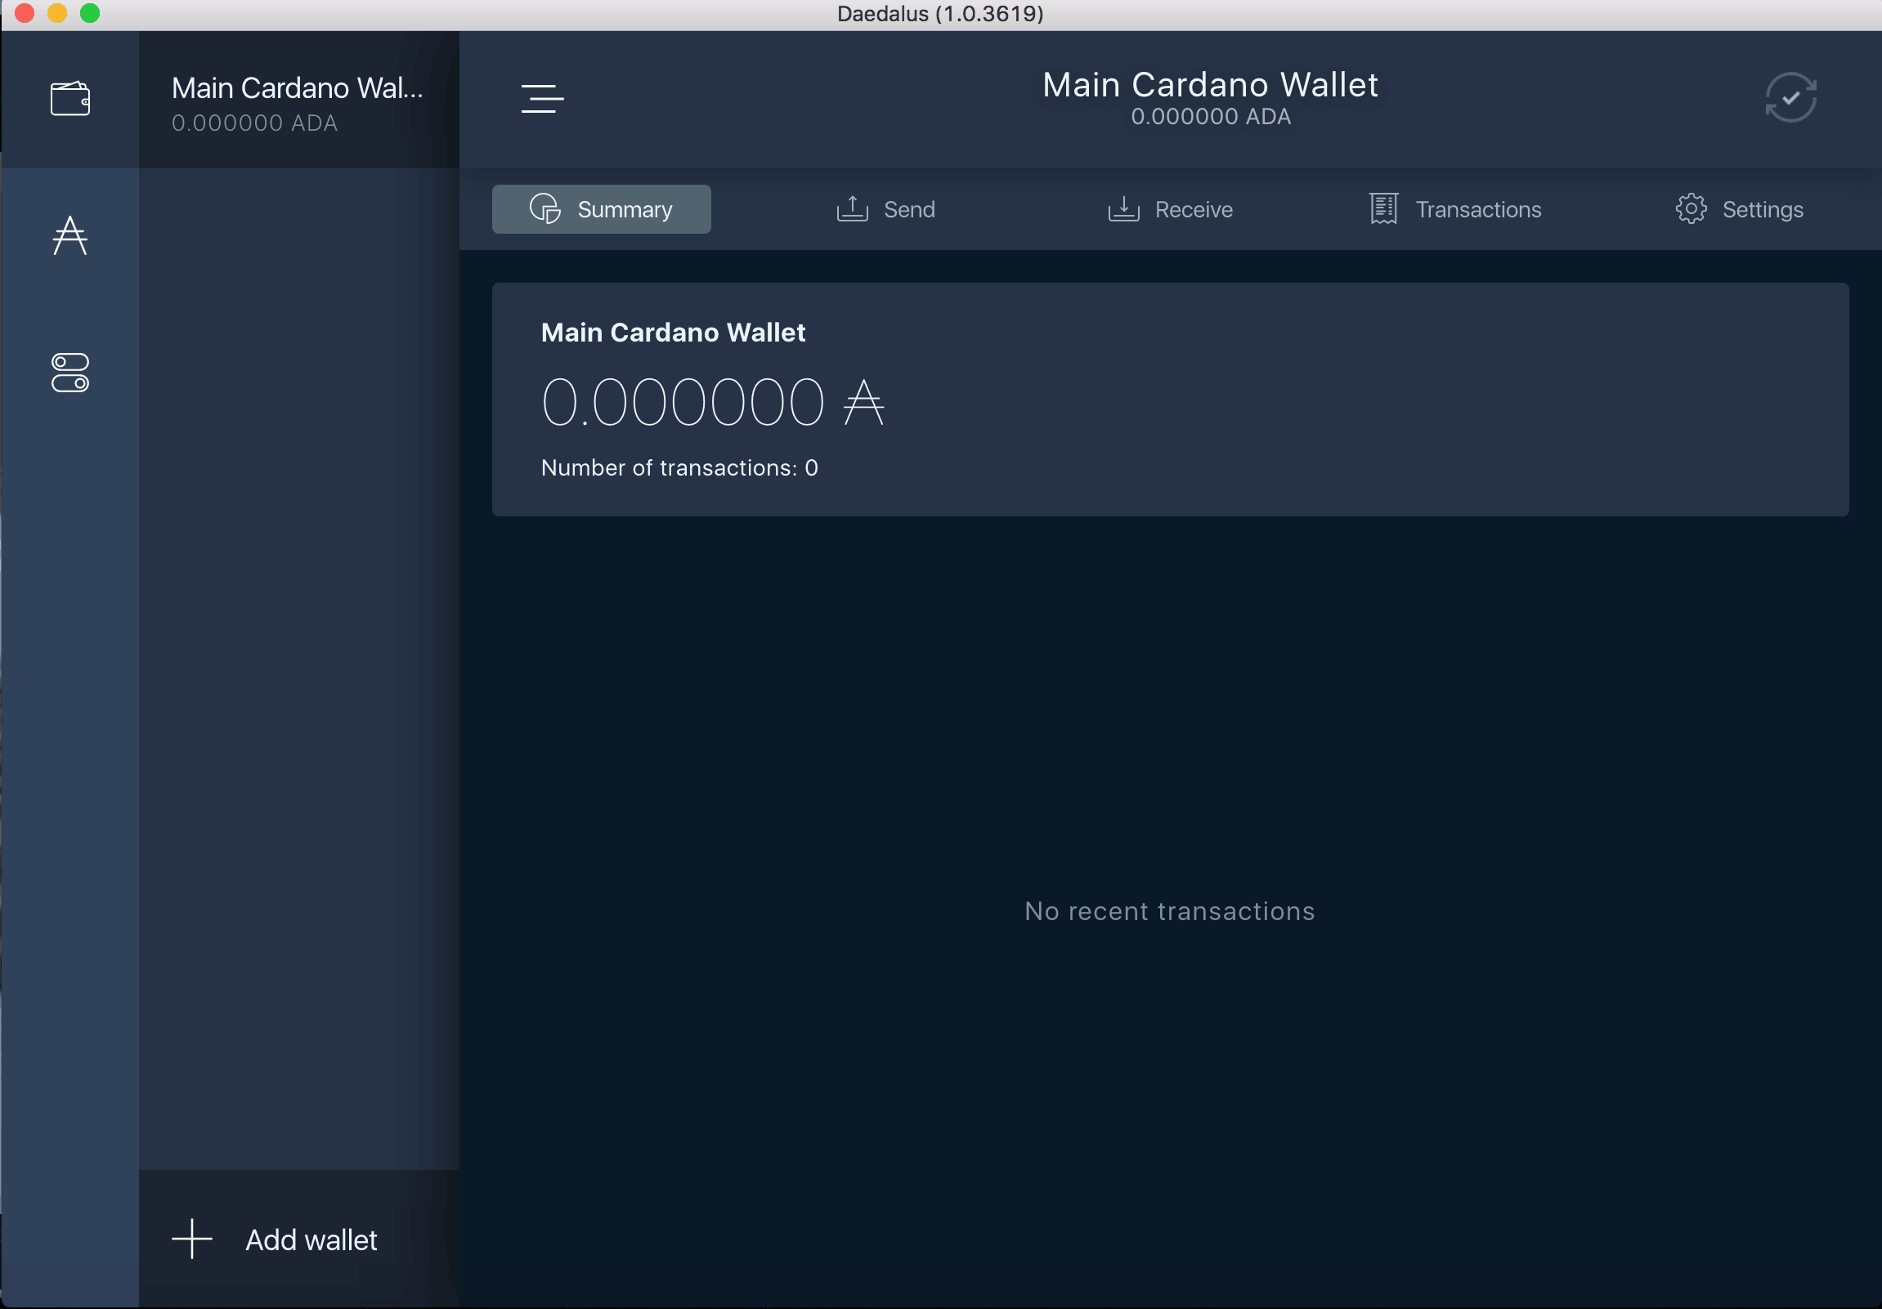
Task: Navigate to the Send tab
Action: click(885, 208)
